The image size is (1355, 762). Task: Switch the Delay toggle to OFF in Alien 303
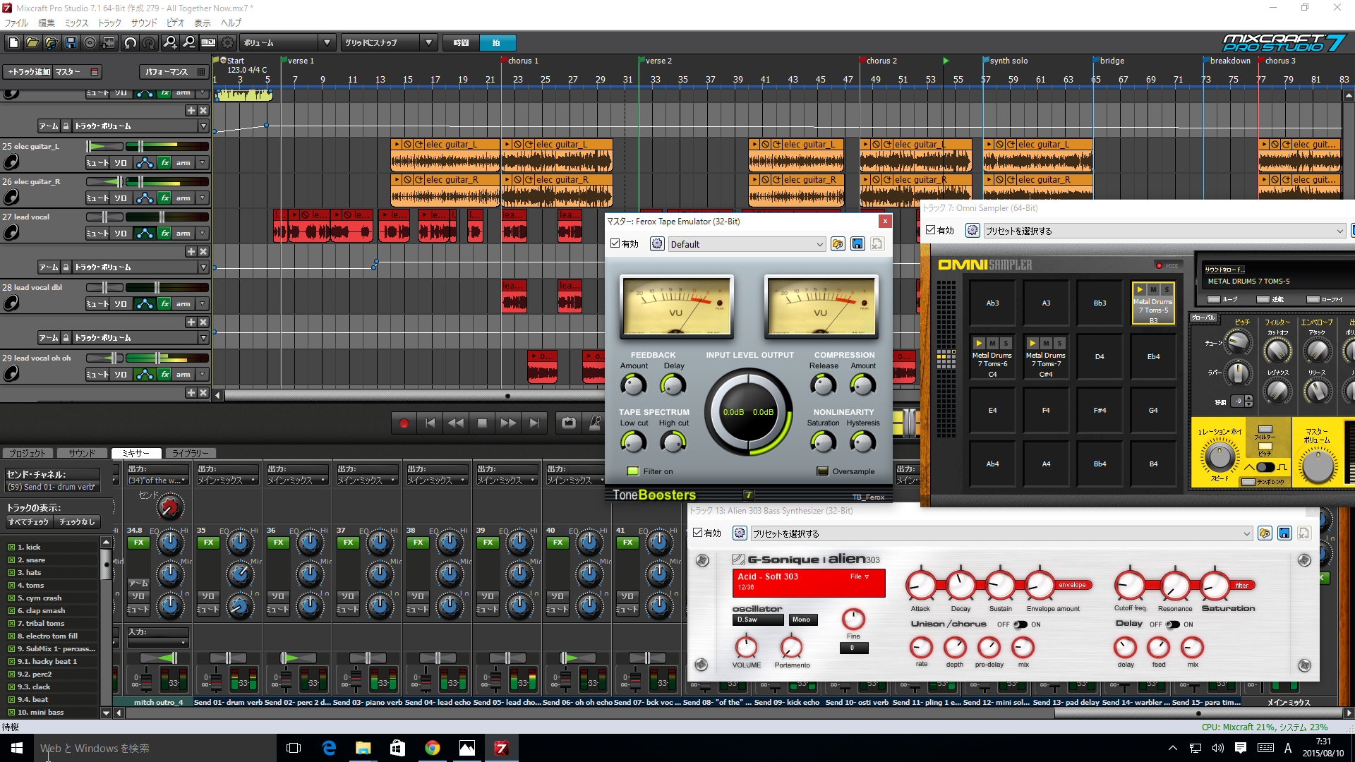coord(1174,624)
